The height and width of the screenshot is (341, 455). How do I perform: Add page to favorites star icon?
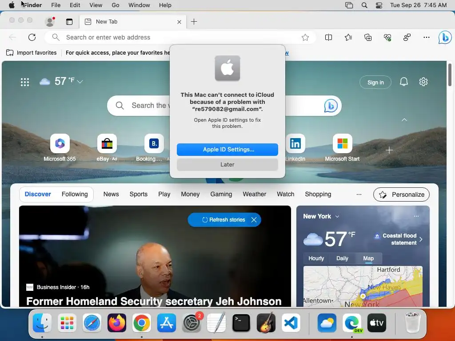[x=305, y=37]
